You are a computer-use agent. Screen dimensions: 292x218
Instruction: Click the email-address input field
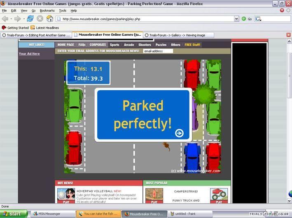158,51
